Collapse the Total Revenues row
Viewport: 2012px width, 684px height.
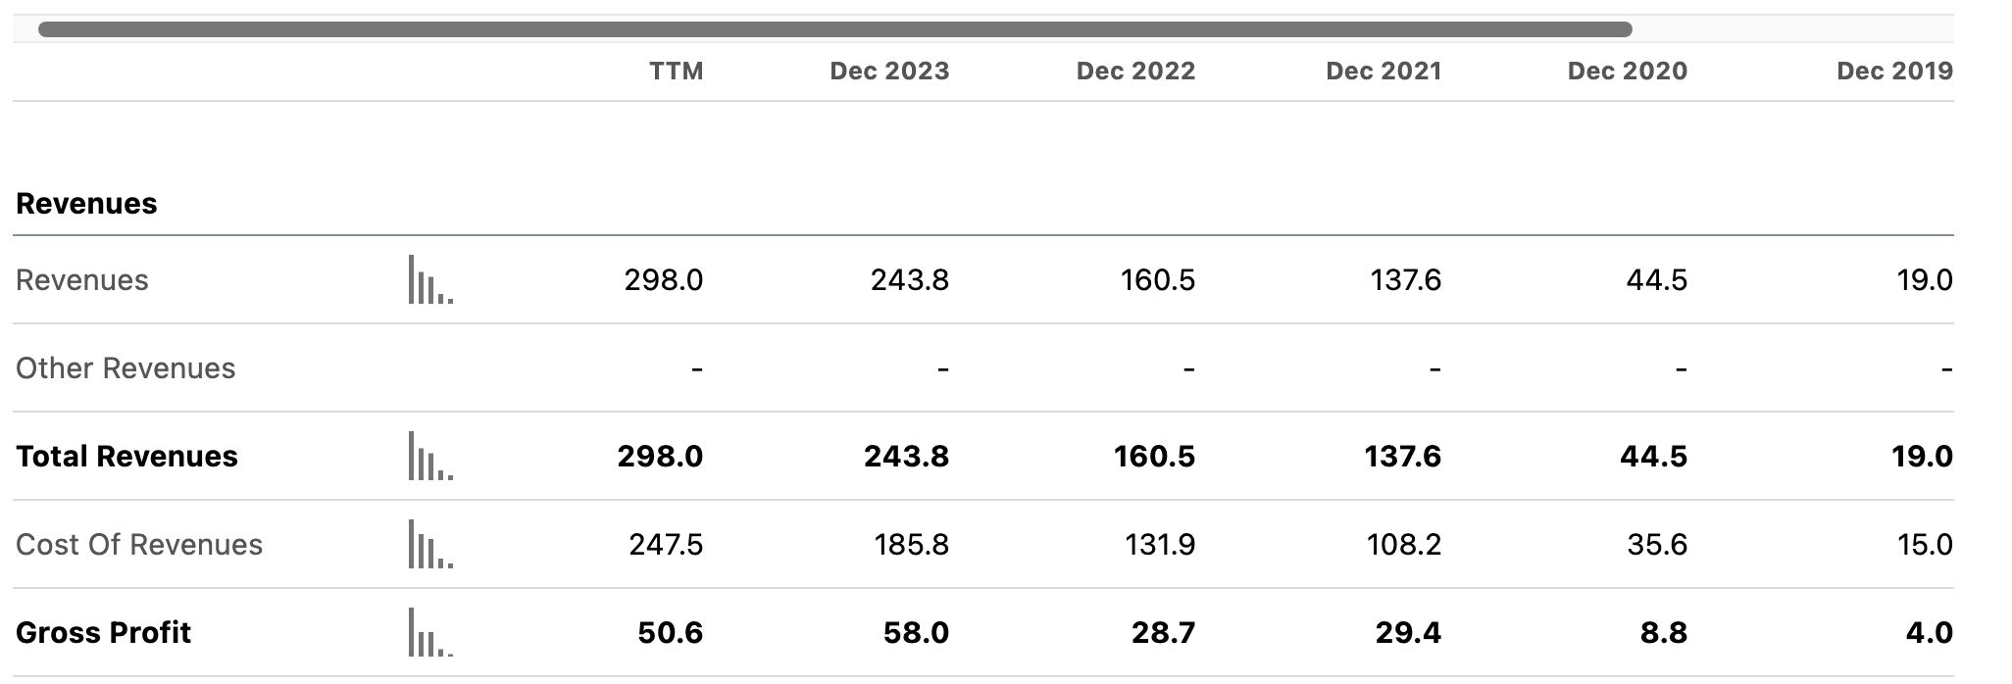pyautogui.click(x=126, y=457)
